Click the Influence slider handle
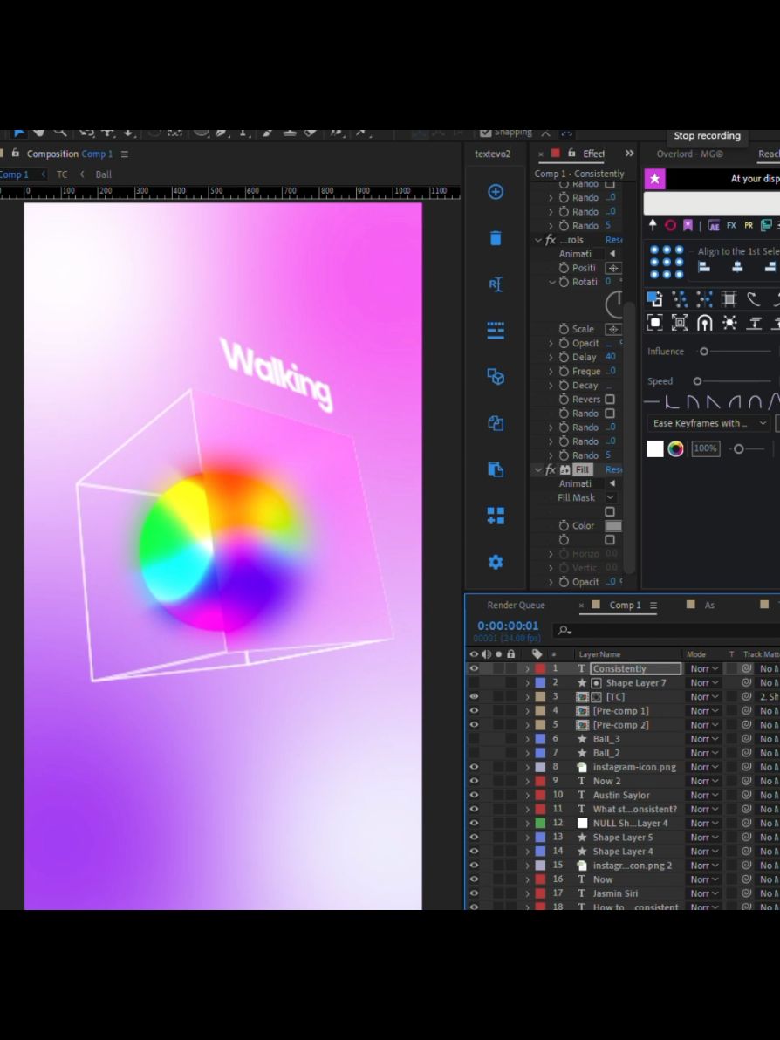 pyautogui.click(x=704, y=352)
